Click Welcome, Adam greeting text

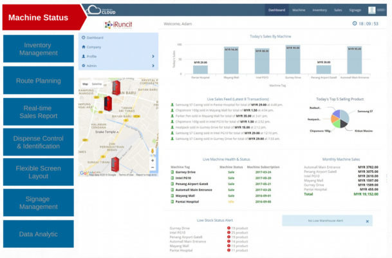(178, 24)
